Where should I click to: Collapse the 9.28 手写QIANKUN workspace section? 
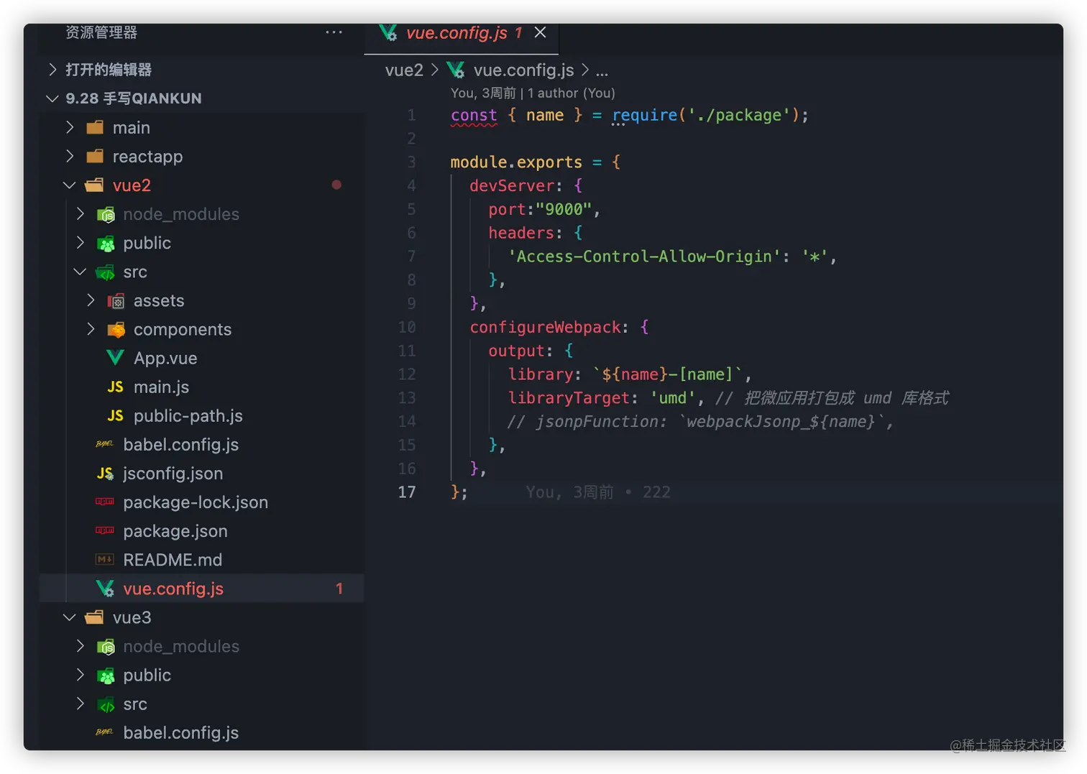pos(52,98)
